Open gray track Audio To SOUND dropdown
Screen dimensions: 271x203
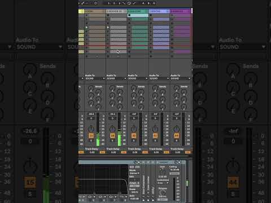(116, 78)
